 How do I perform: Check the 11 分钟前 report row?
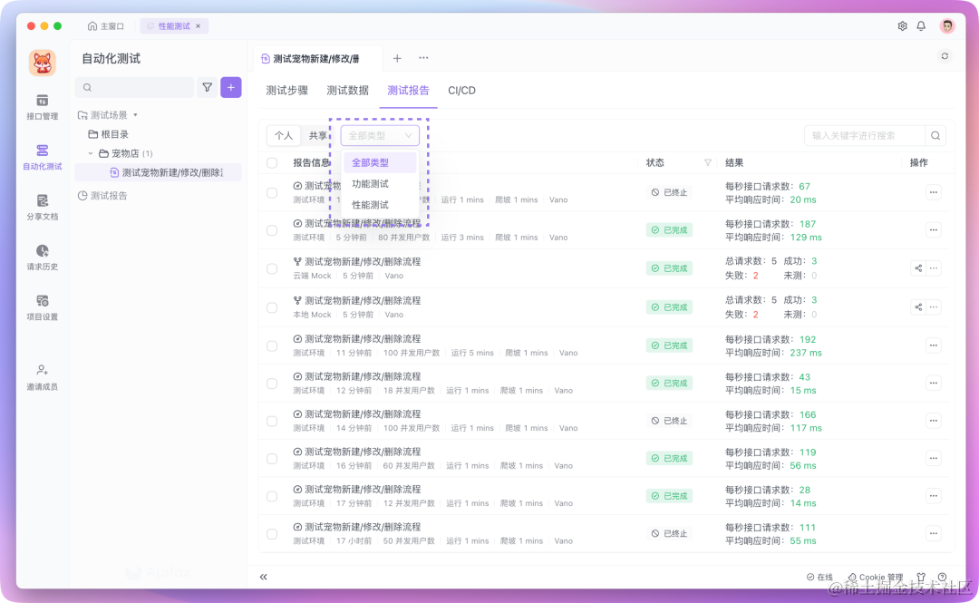coord(272,345)
